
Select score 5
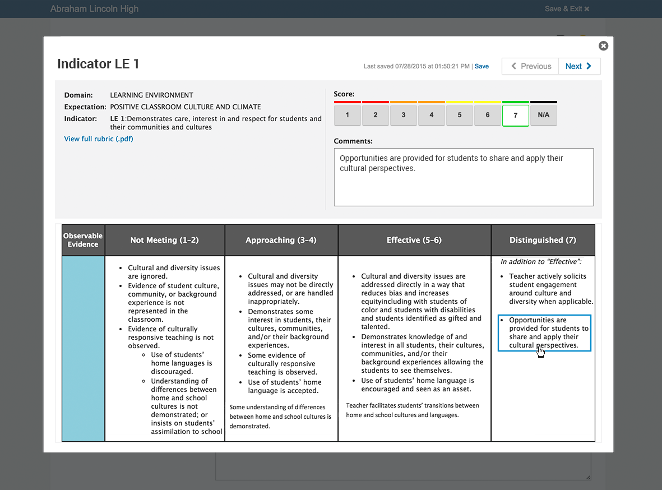[459, 115]
